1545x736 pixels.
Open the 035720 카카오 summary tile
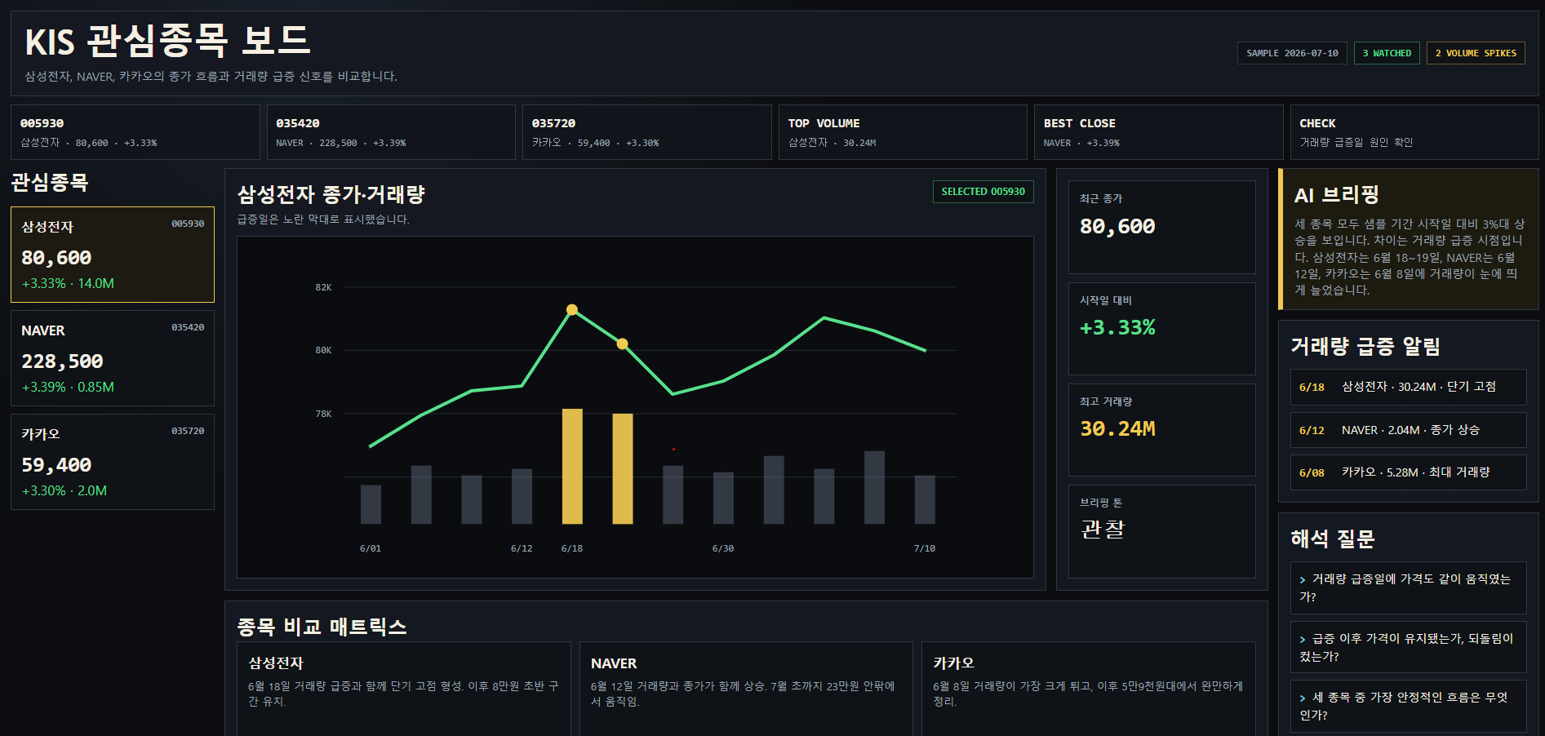[647, 132]
